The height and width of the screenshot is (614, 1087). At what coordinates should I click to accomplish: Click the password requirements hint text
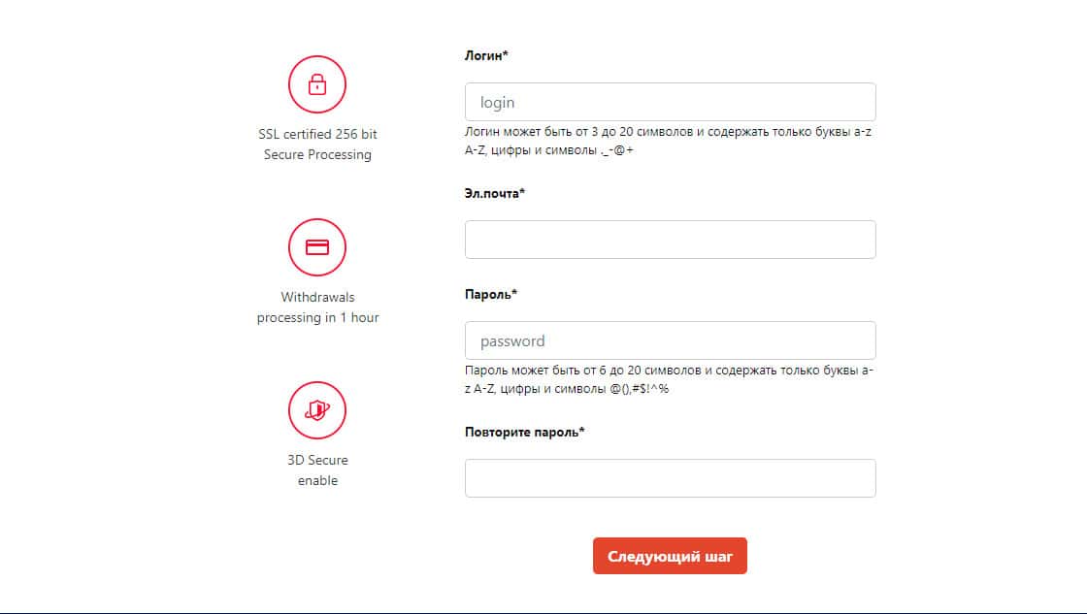click(x=670, y=379)
